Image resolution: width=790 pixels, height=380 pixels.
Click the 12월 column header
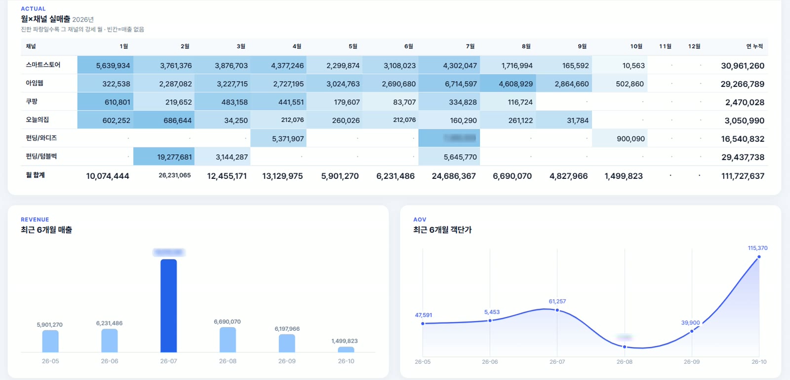tap(694, 46)
